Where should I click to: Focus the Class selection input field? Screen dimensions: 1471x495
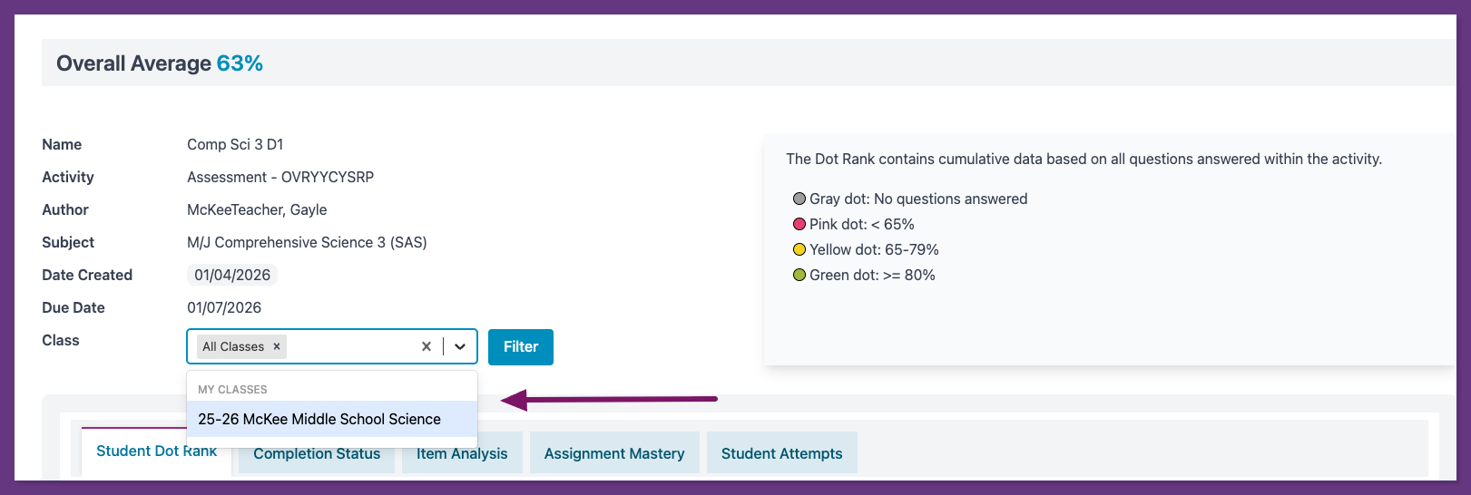(349, 346)
